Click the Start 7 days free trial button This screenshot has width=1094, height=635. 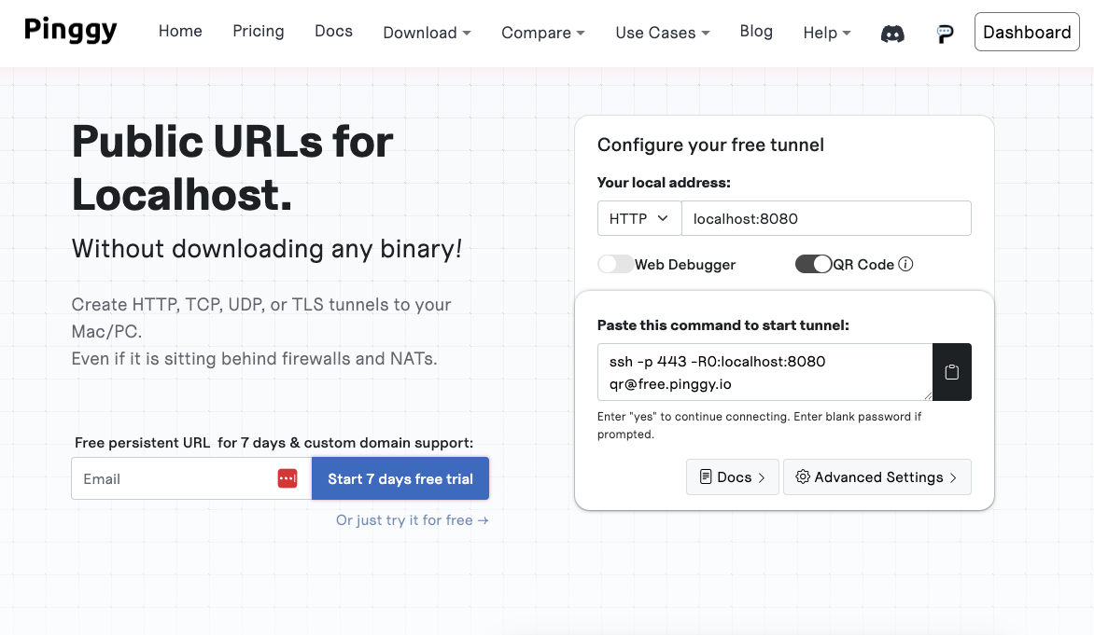click(400, 478)
